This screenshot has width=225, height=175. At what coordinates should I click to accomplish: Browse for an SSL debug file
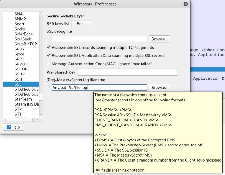(159, 39)
